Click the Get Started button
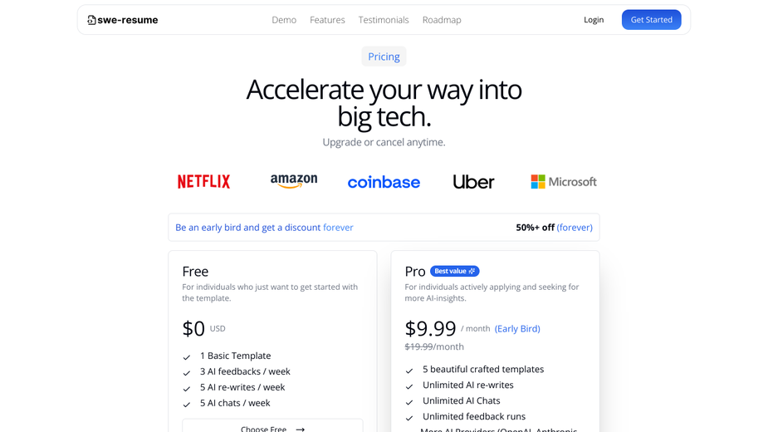Screen dimensions: 768x432 click(652, 20)
